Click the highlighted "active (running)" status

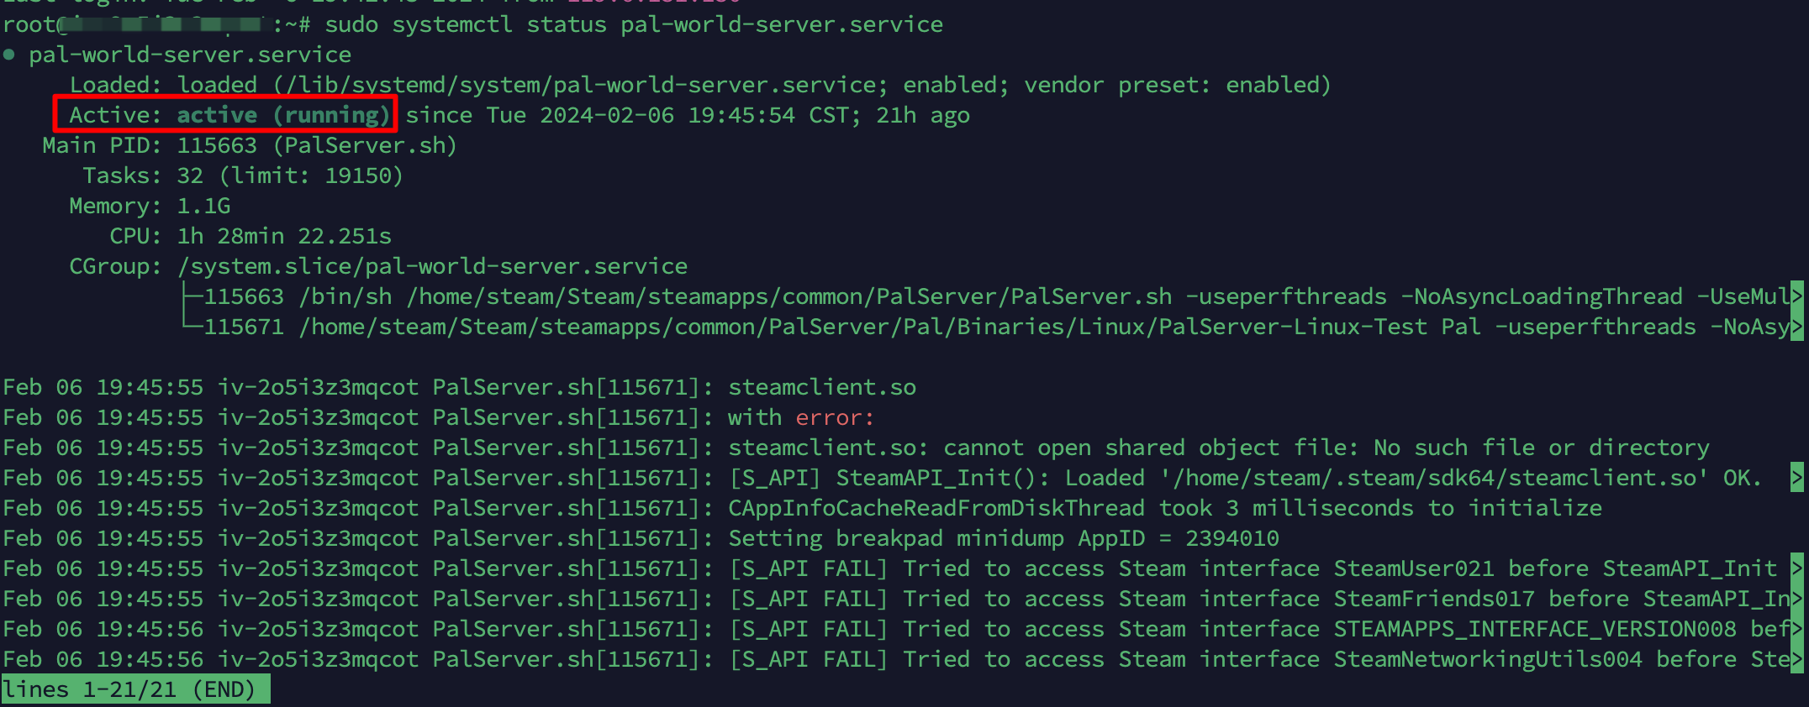point(283,115)
